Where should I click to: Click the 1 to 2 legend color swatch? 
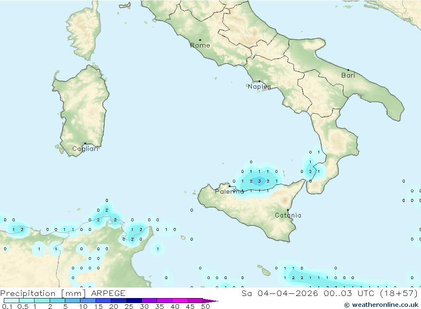tap(42, 301)
